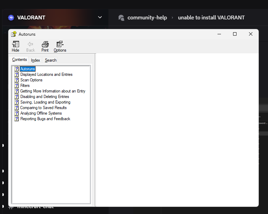
Task: Click the 'unable to install VALORANT' thread title
Action: tap(211, 17)
